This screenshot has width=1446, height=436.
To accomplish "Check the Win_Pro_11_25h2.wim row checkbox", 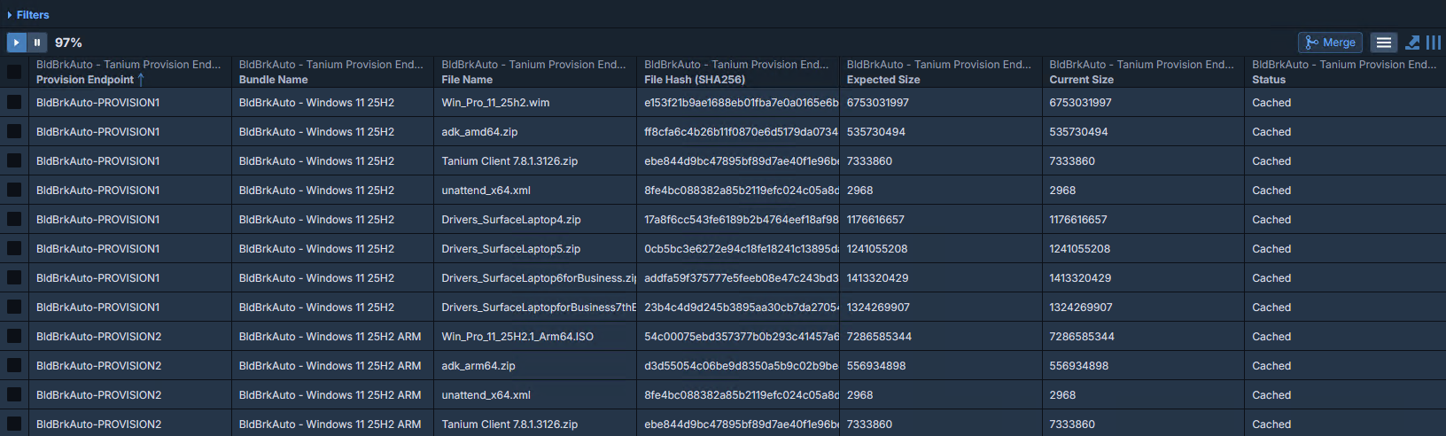I will (14, 102).
